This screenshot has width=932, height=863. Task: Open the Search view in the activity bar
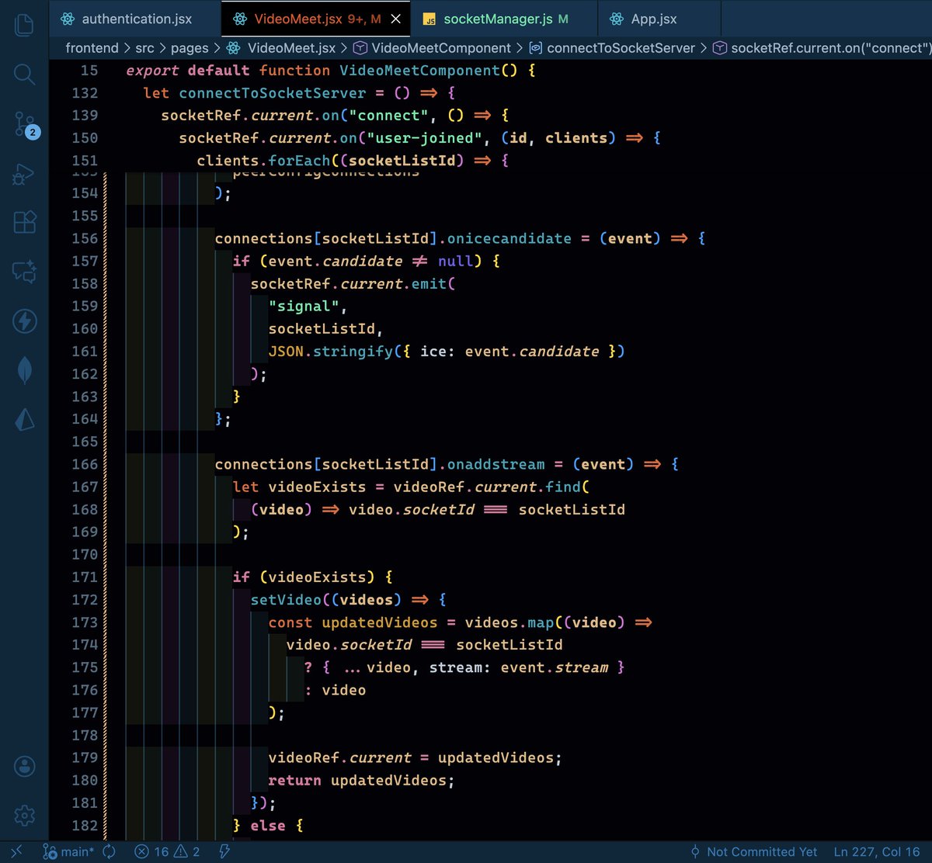click(24, 75)
